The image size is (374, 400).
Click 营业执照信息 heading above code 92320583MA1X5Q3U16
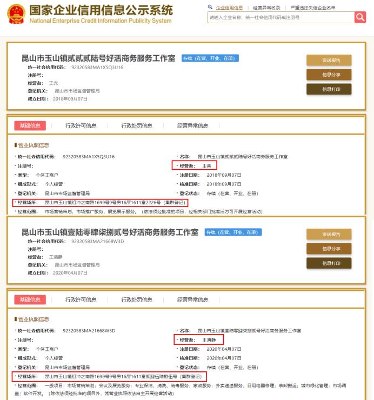tap(34, 145)
